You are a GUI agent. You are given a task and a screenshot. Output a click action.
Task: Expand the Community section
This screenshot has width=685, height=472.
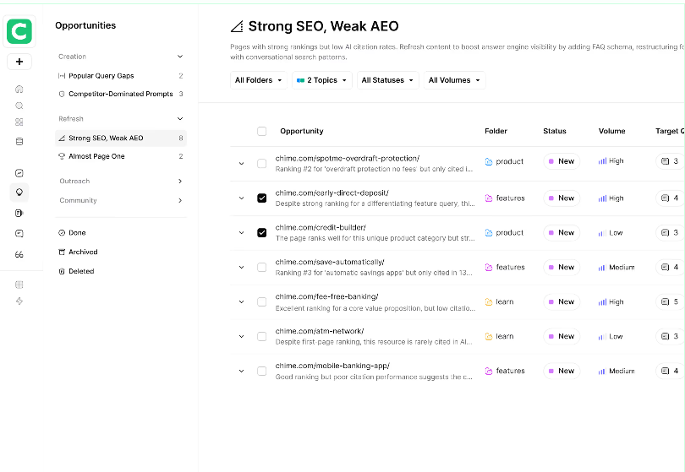pos(180,200)
